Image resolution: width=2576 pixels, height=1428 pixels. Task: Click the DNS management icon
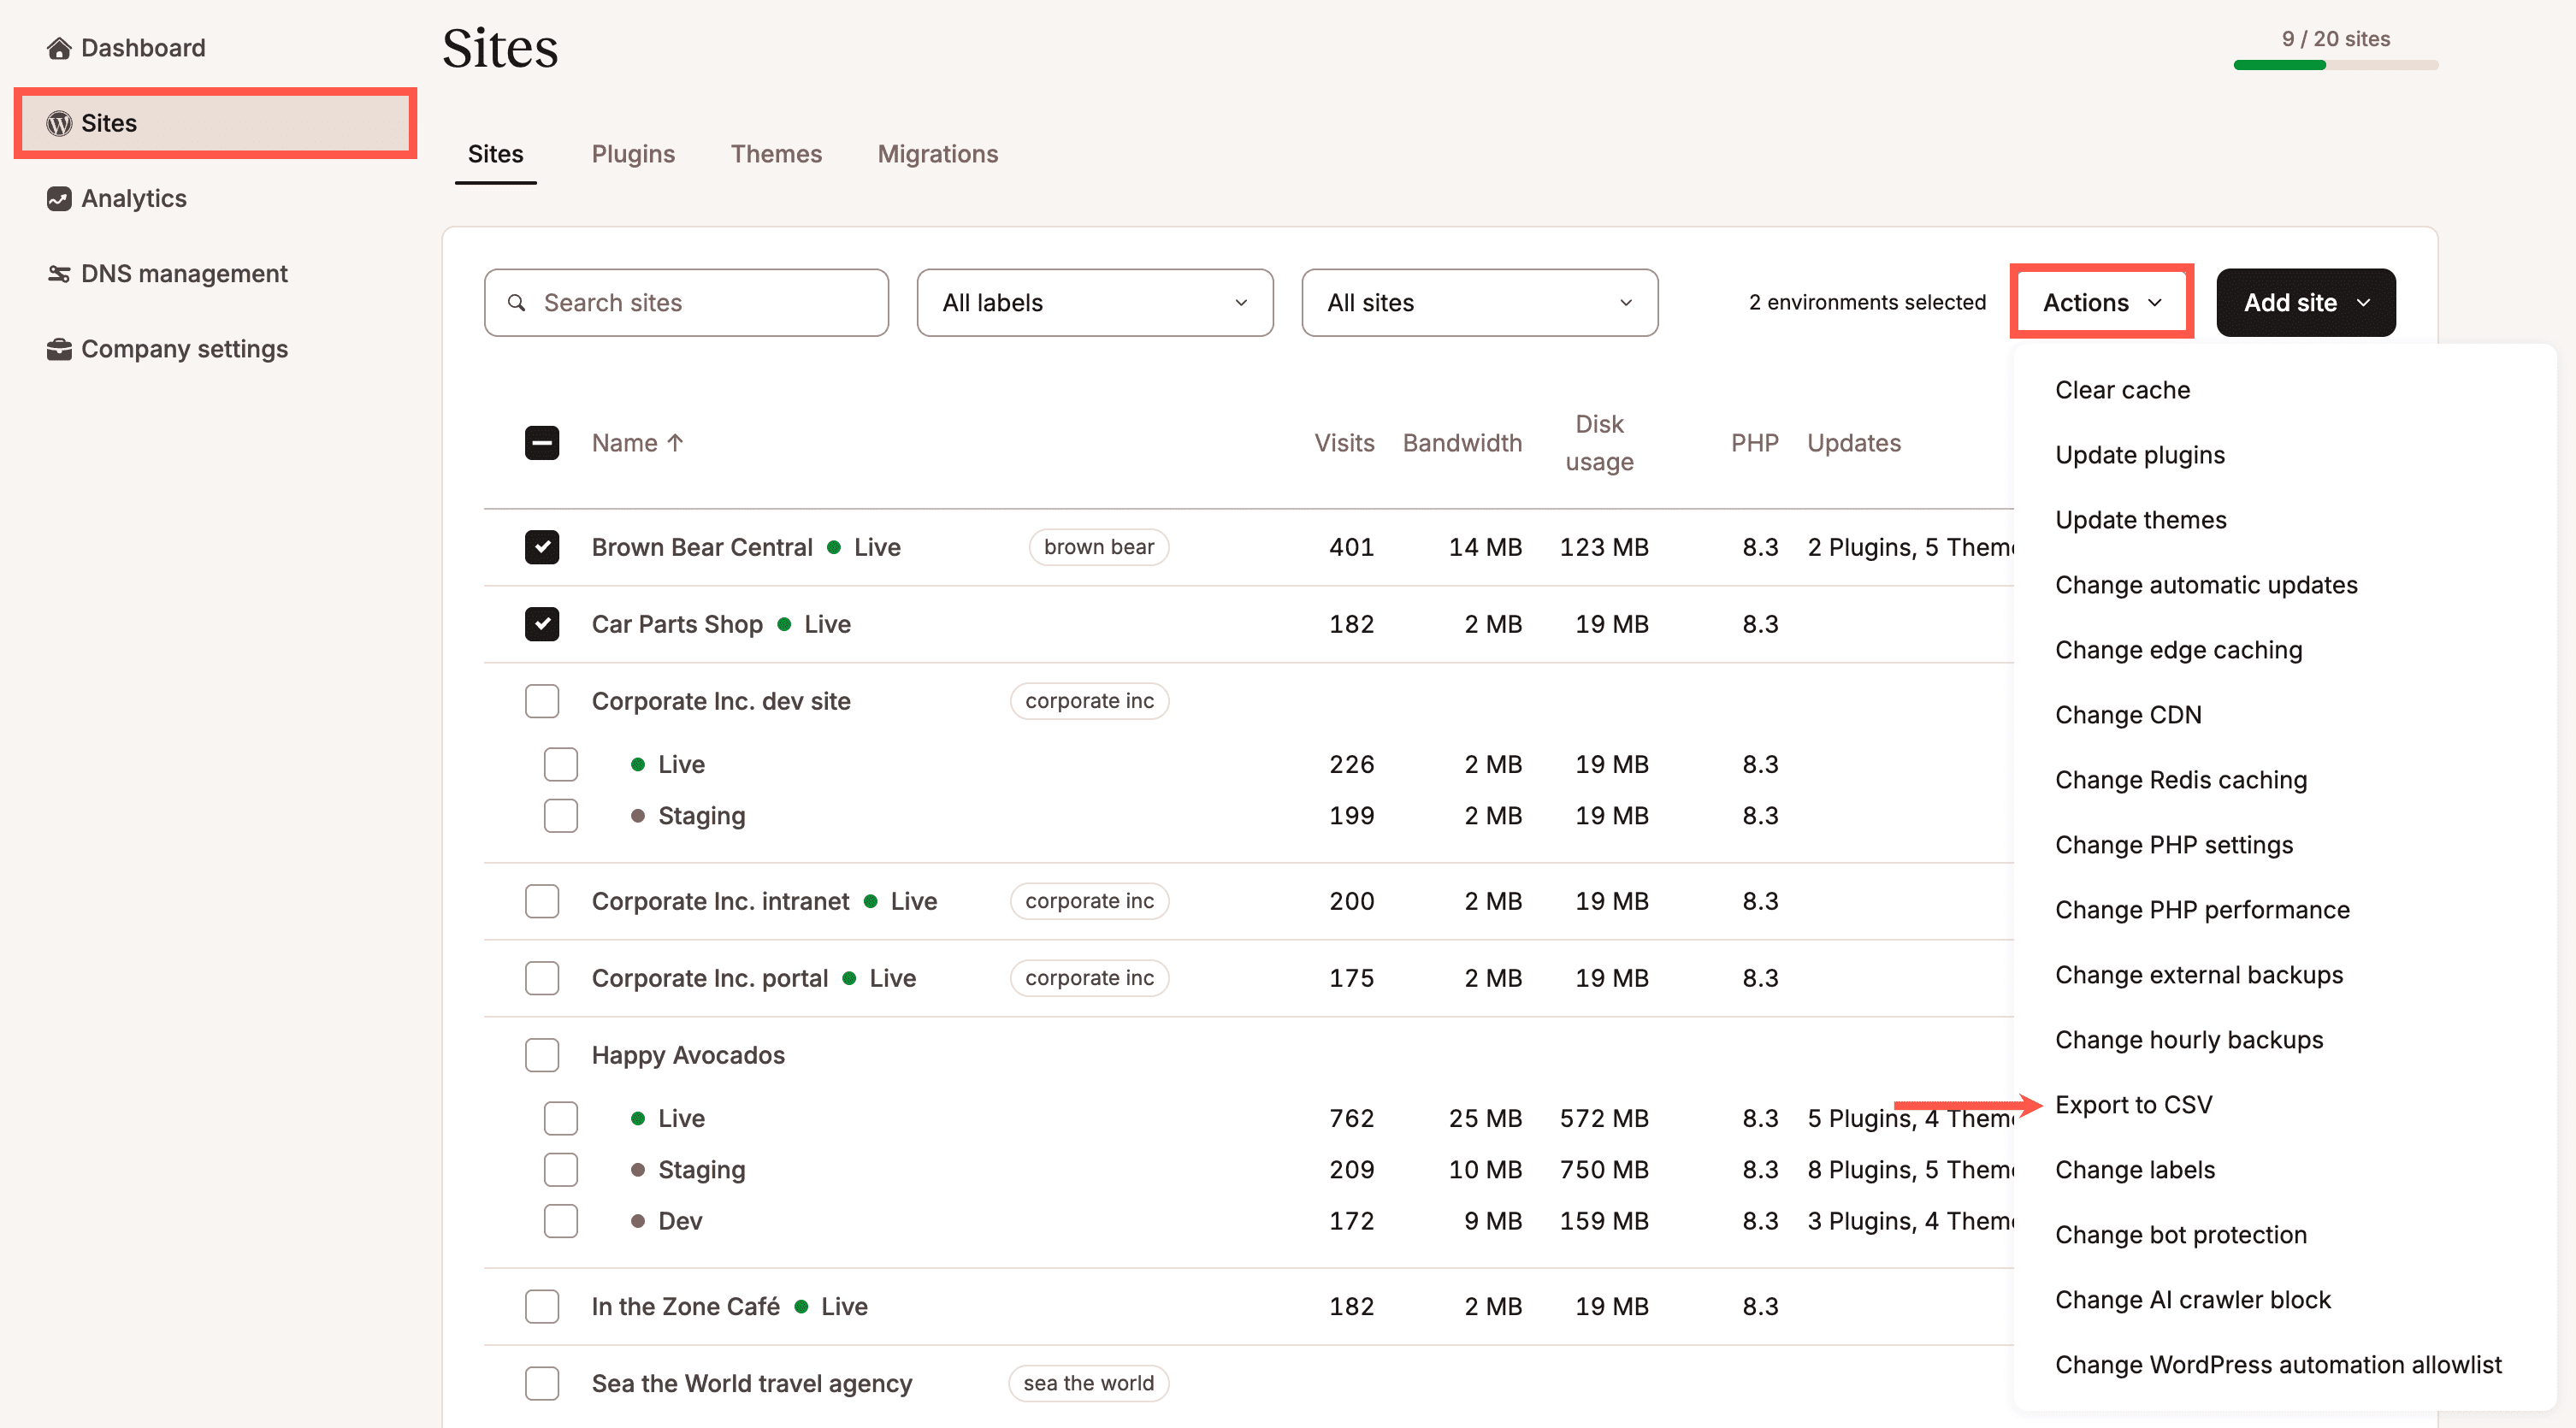[59, 273]
